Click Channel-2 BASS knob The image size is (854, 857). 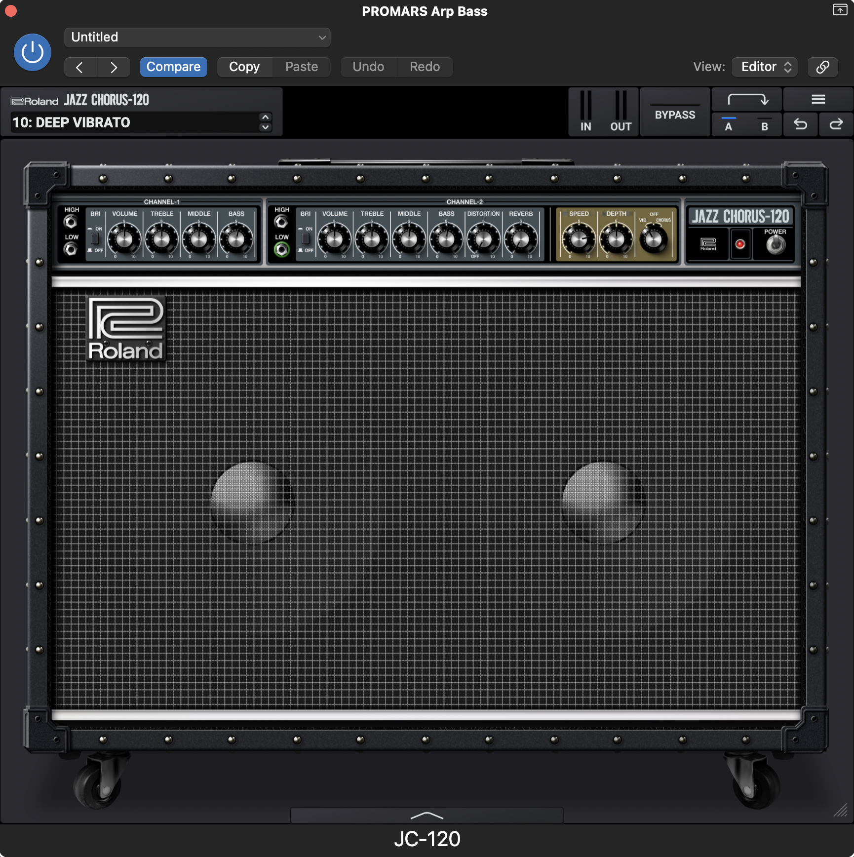446,239
